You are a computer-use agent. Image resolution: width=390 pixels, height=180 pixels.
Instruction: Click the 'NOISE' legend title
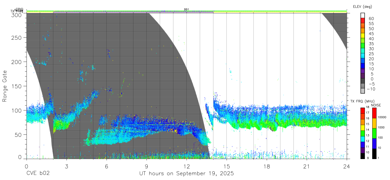coord(375,105)
